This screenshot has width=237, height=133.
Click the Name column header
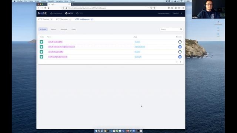49,37
